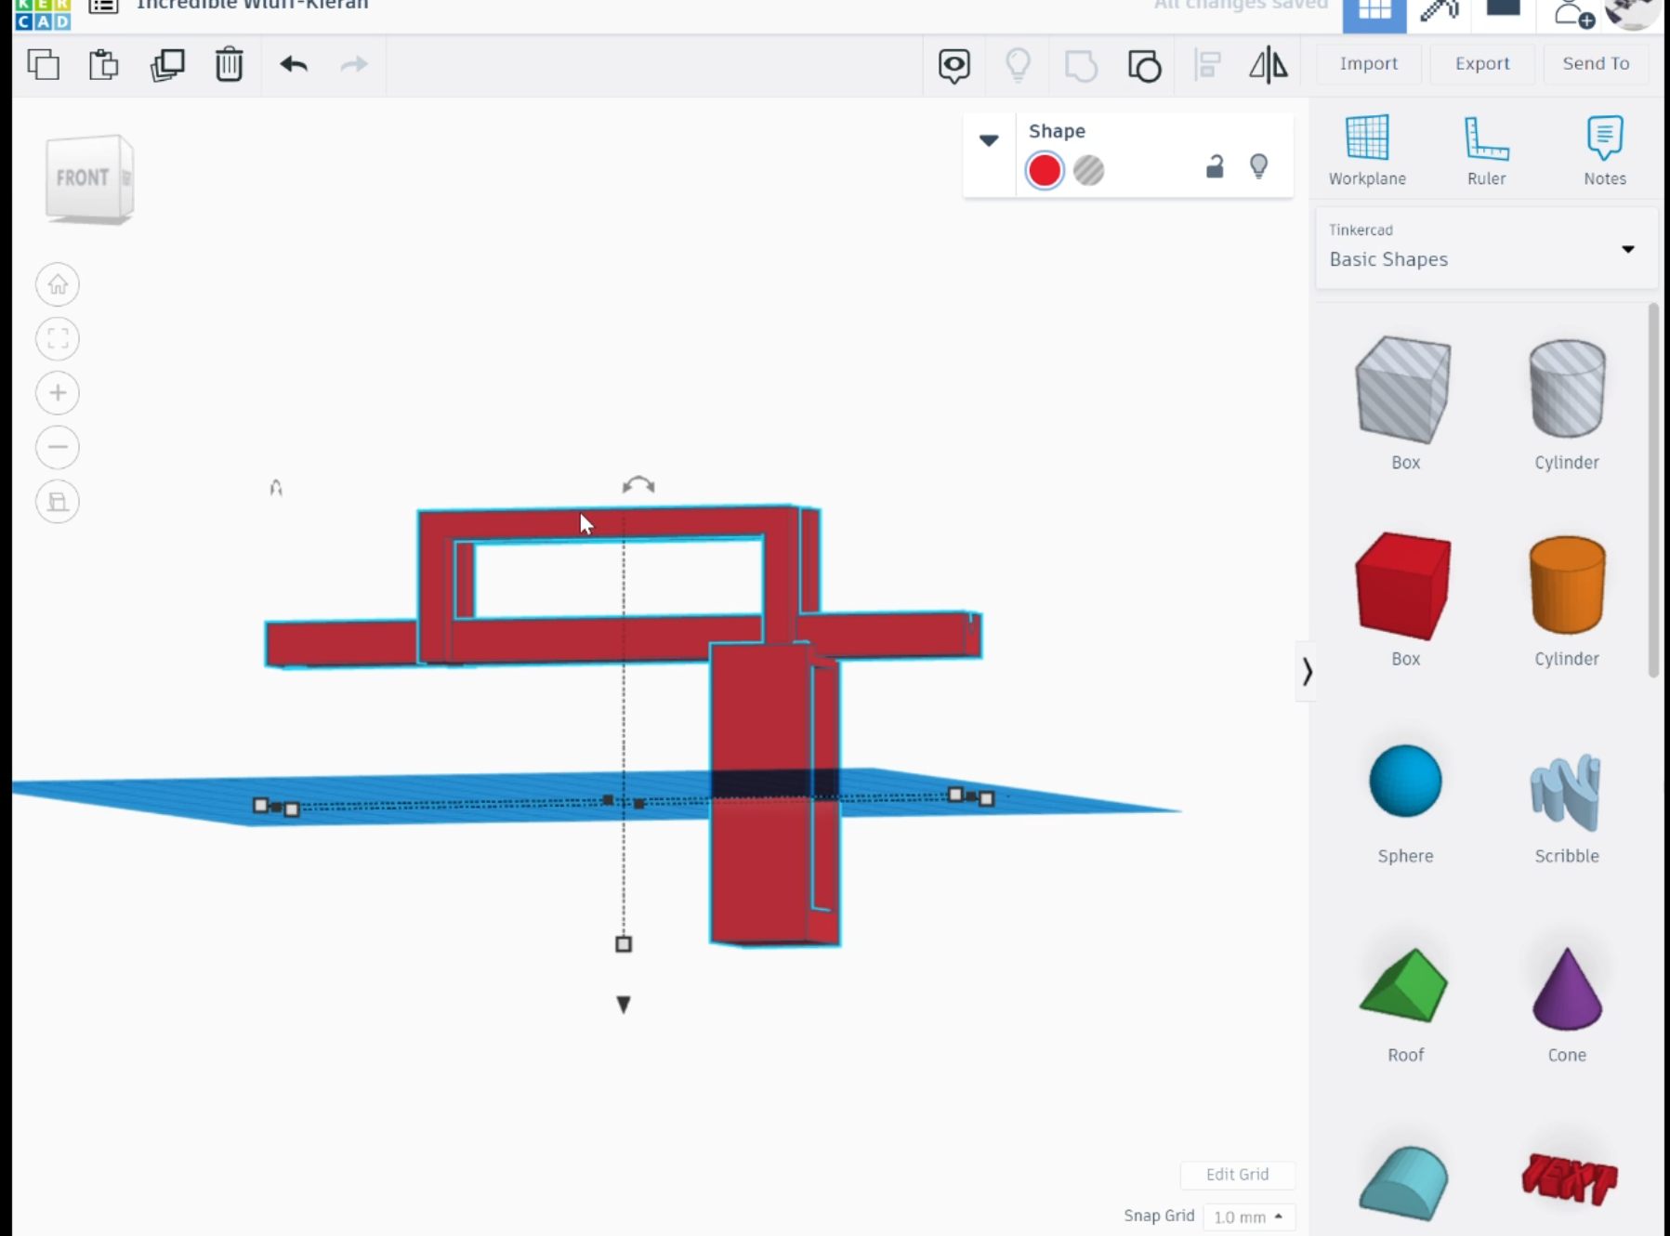Click the eye-in-speech-bubble icon in the toolbar
The width and height of the screenshot is (1670, 1236).
tap(953, 65)
